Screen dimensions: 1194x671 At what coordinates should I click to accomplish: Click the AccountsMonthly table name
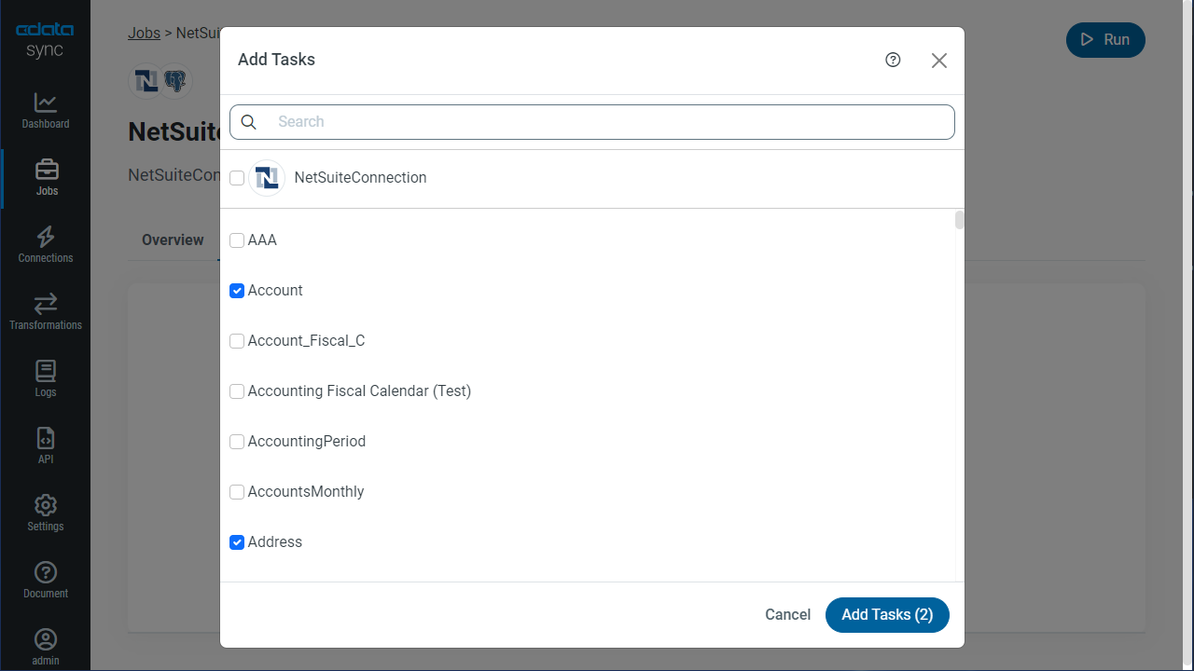click(x=306, y=492)
